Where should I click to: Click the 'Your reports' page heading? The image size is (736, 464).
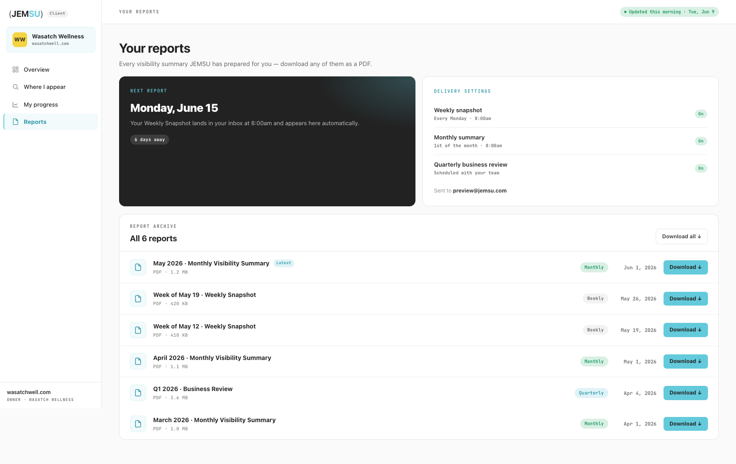(x=154, y=48)
